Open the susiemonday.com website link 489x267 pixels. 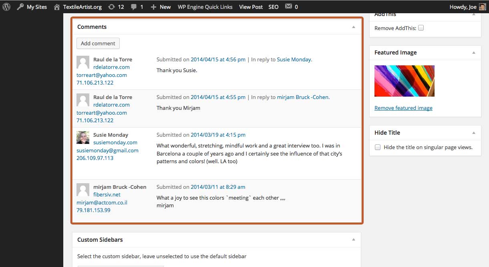(x=115, y=142)
